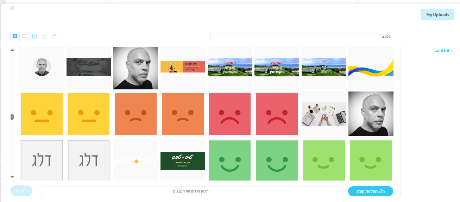The width and height of the screenshot is (460, 202).
Task: Select the blue and yellow wave image
Action: pyautogui.click(x=371, y=68)
